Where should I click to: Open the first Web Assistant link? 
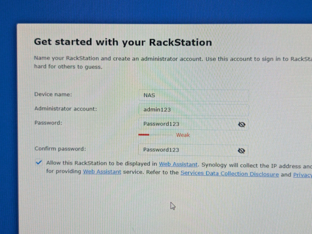178,164
